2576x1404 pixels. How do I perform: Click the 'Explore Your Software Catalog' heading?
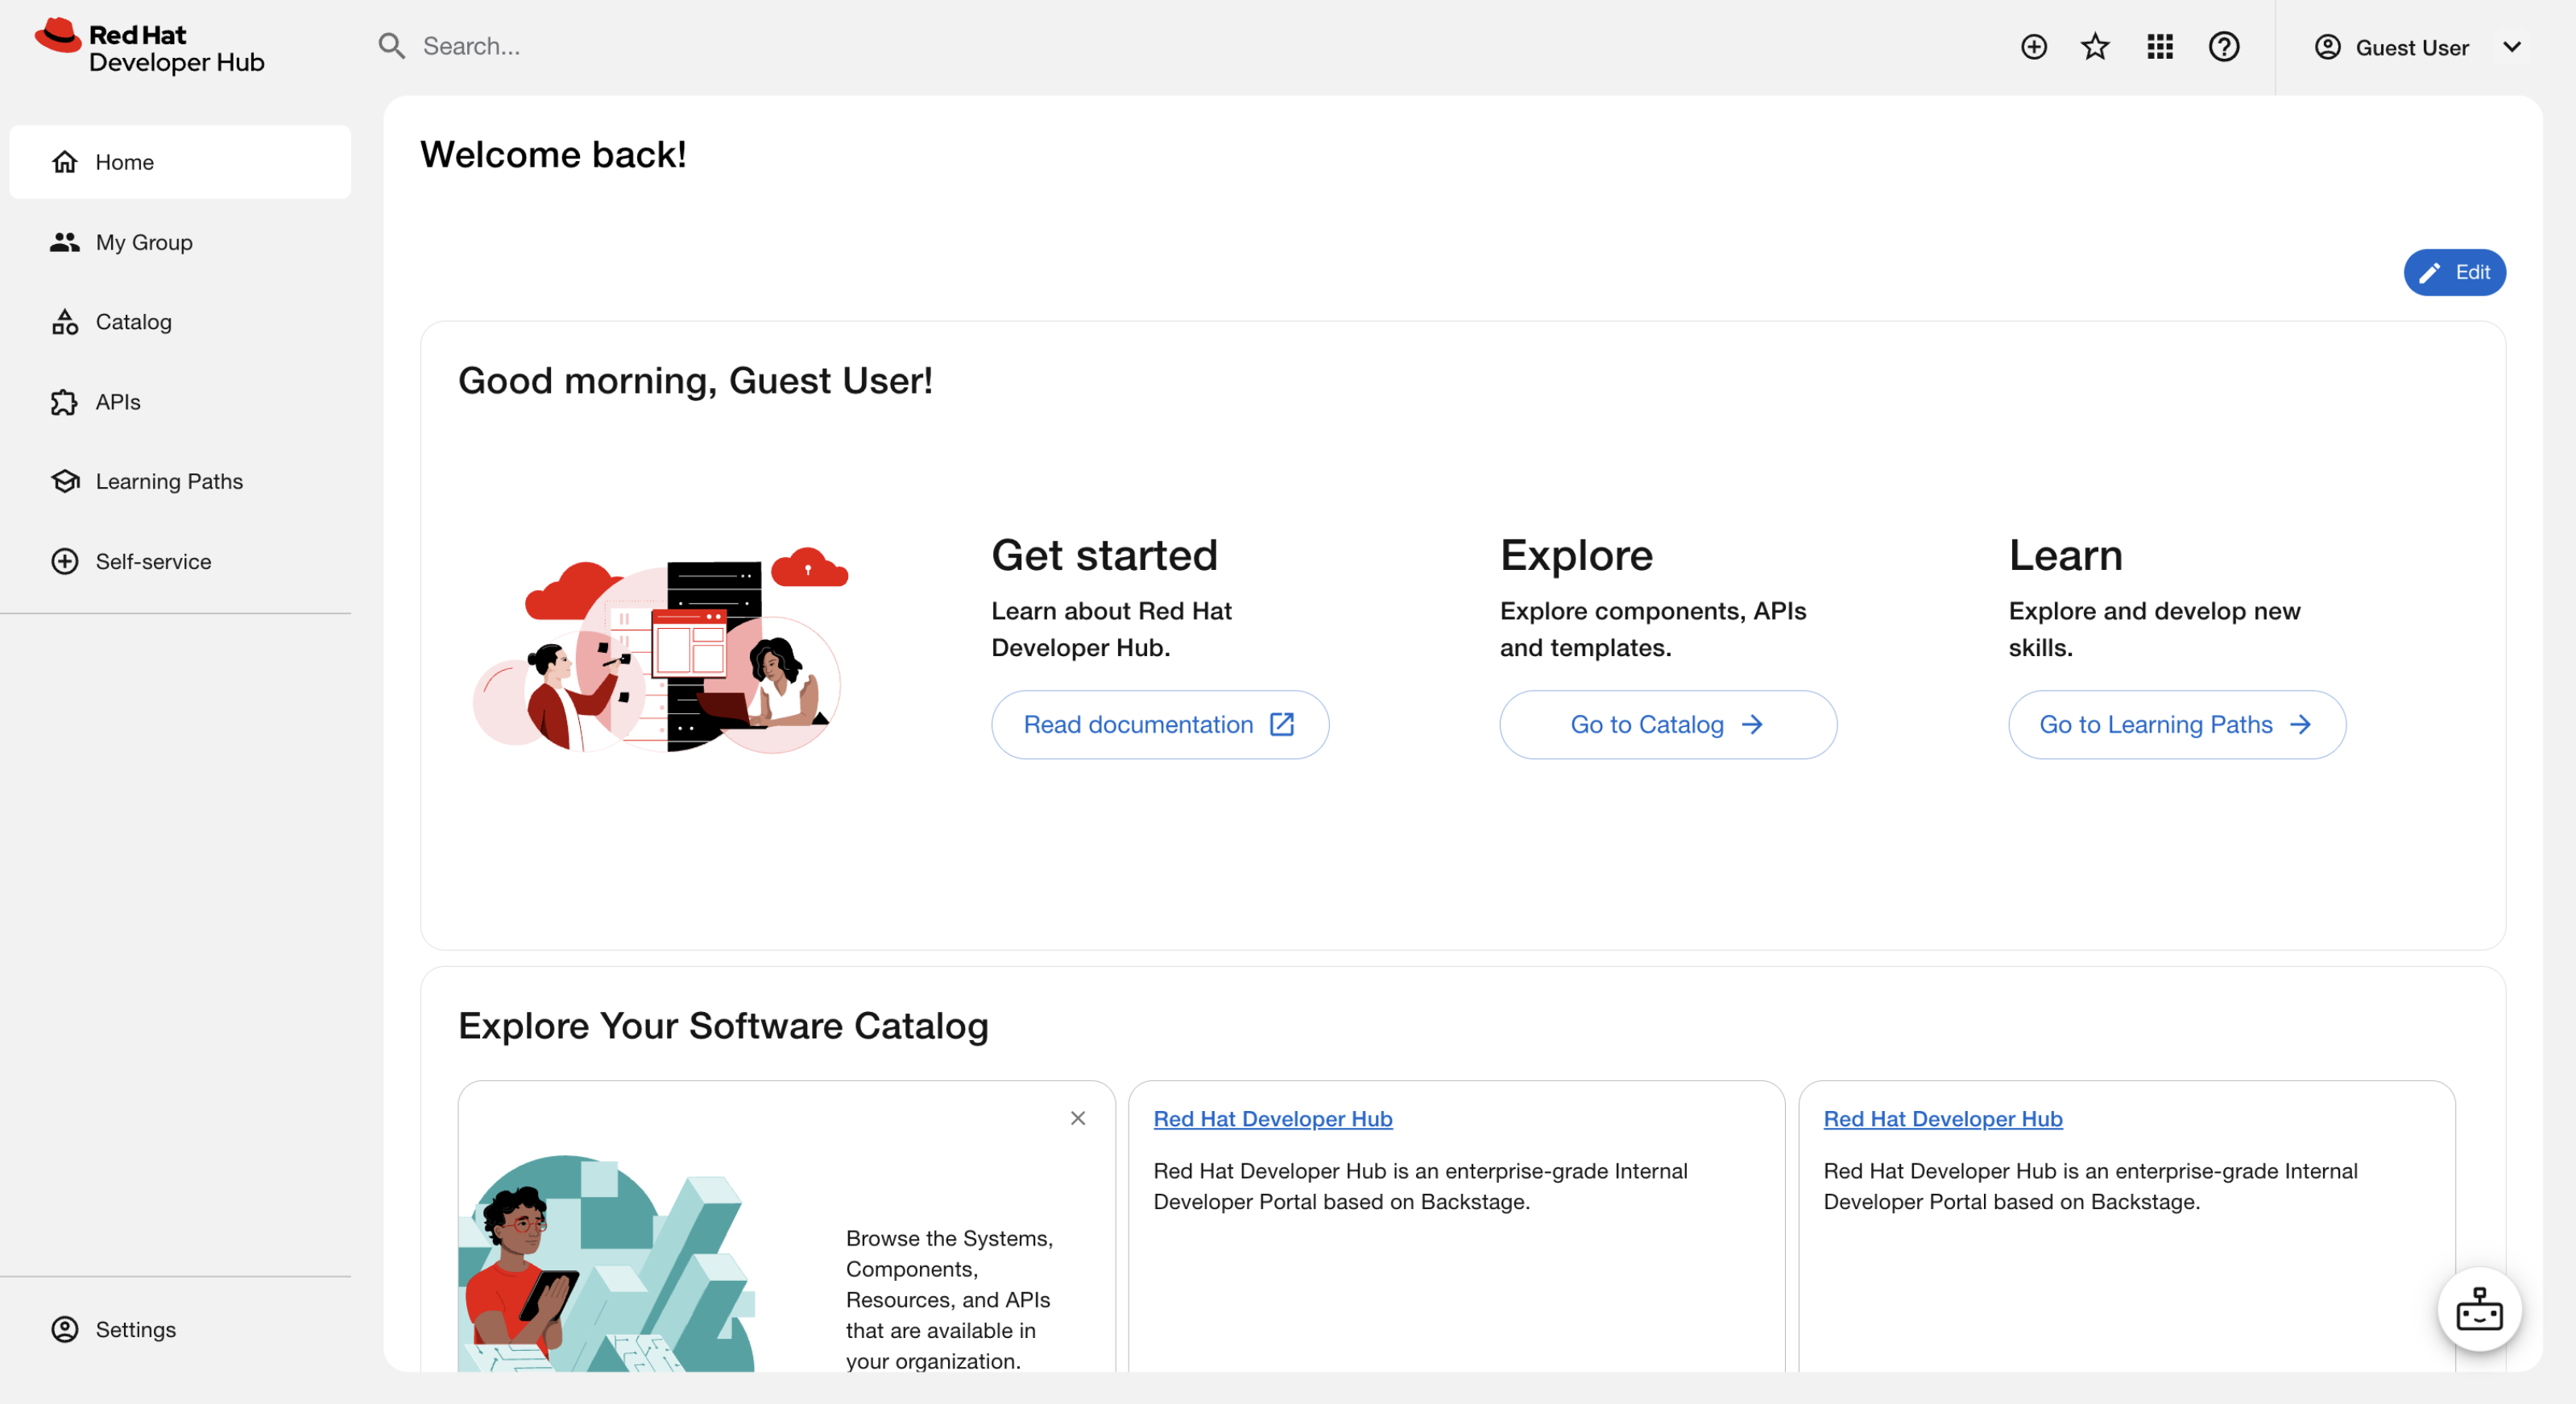click(723, 1026)
